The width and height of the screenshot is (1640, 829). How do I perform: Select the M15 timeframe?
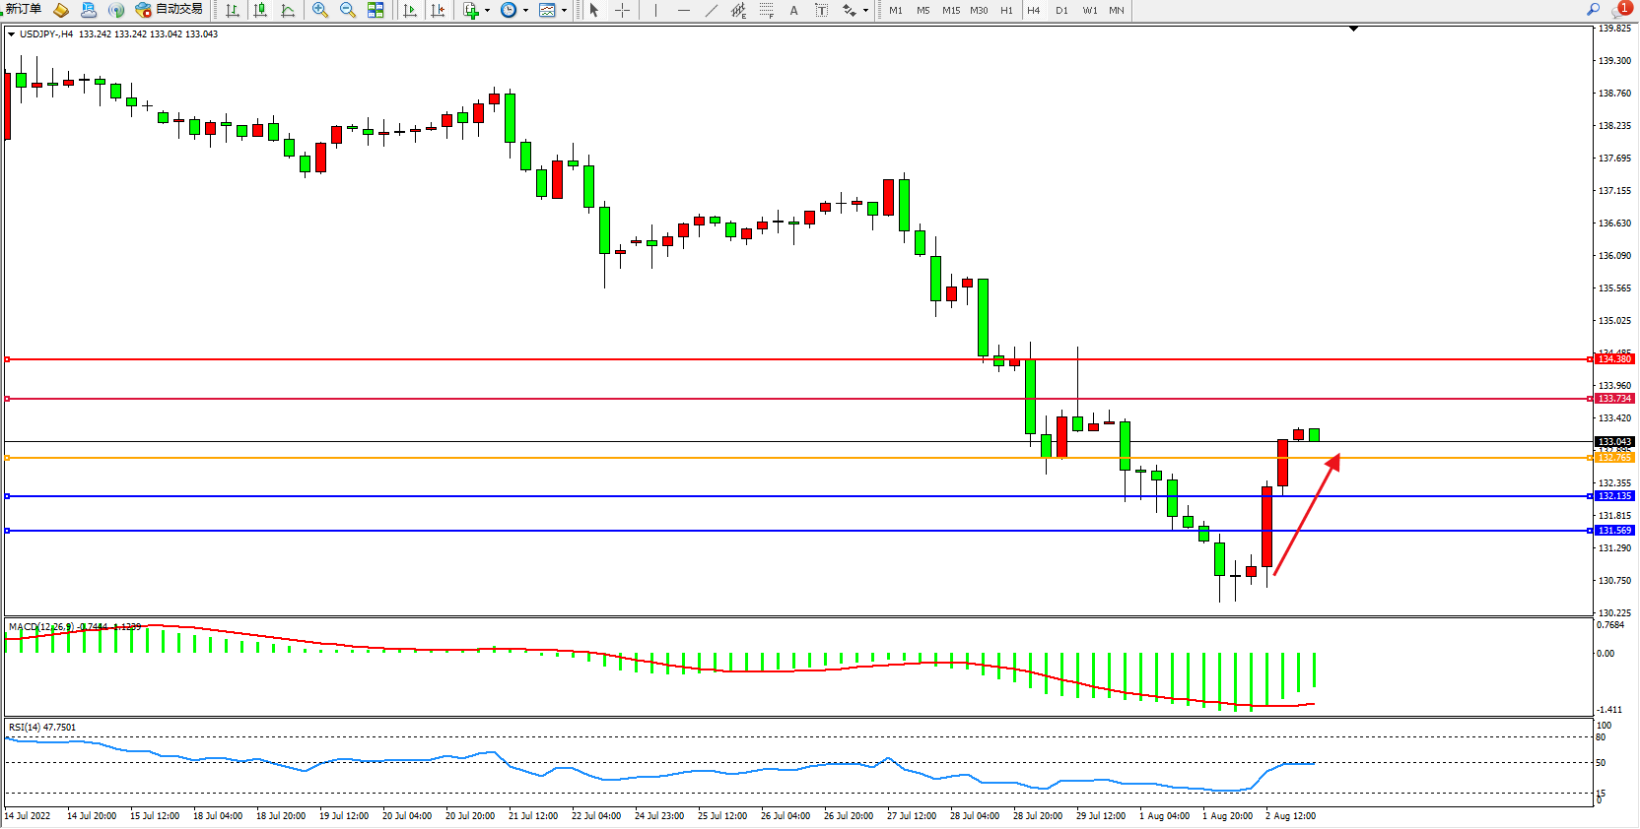[x=950, y=10]
